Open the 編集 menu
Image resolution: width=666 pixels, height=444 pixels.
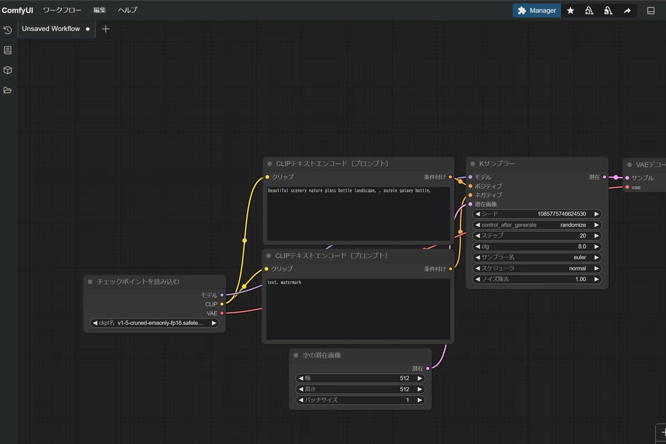point(100,10)
